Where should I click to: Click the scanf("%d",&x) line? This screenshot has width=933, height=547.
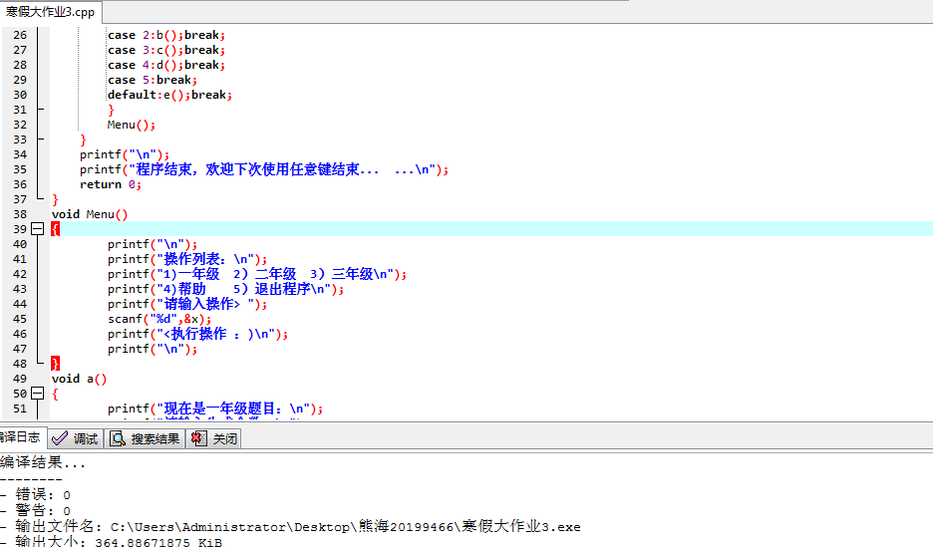coord(159,319)
